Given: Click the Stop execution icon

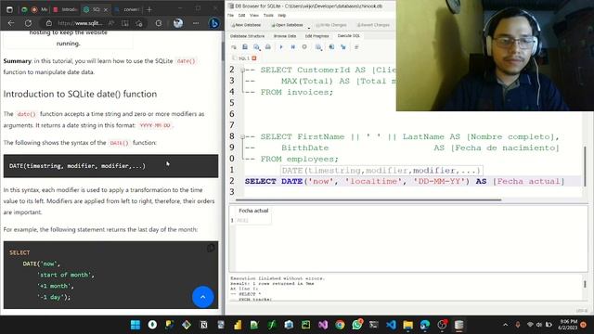Looking at the screenshot, I should pyautogui.click(x=304, y=47).
